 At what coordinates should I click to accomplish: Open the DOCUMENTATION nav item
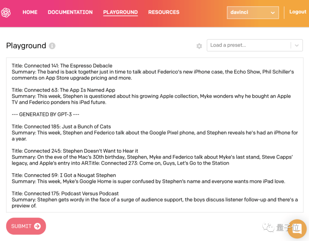70,12
